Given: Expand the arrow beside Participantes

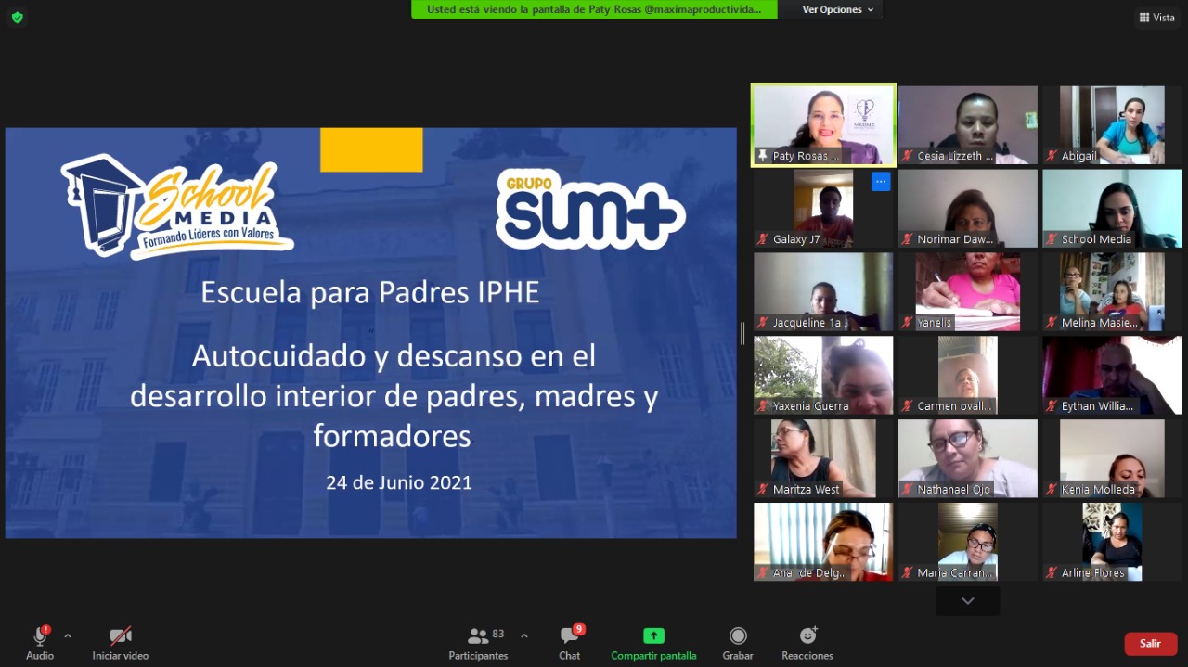Looking at the screenshot, I should pos(524,636).
